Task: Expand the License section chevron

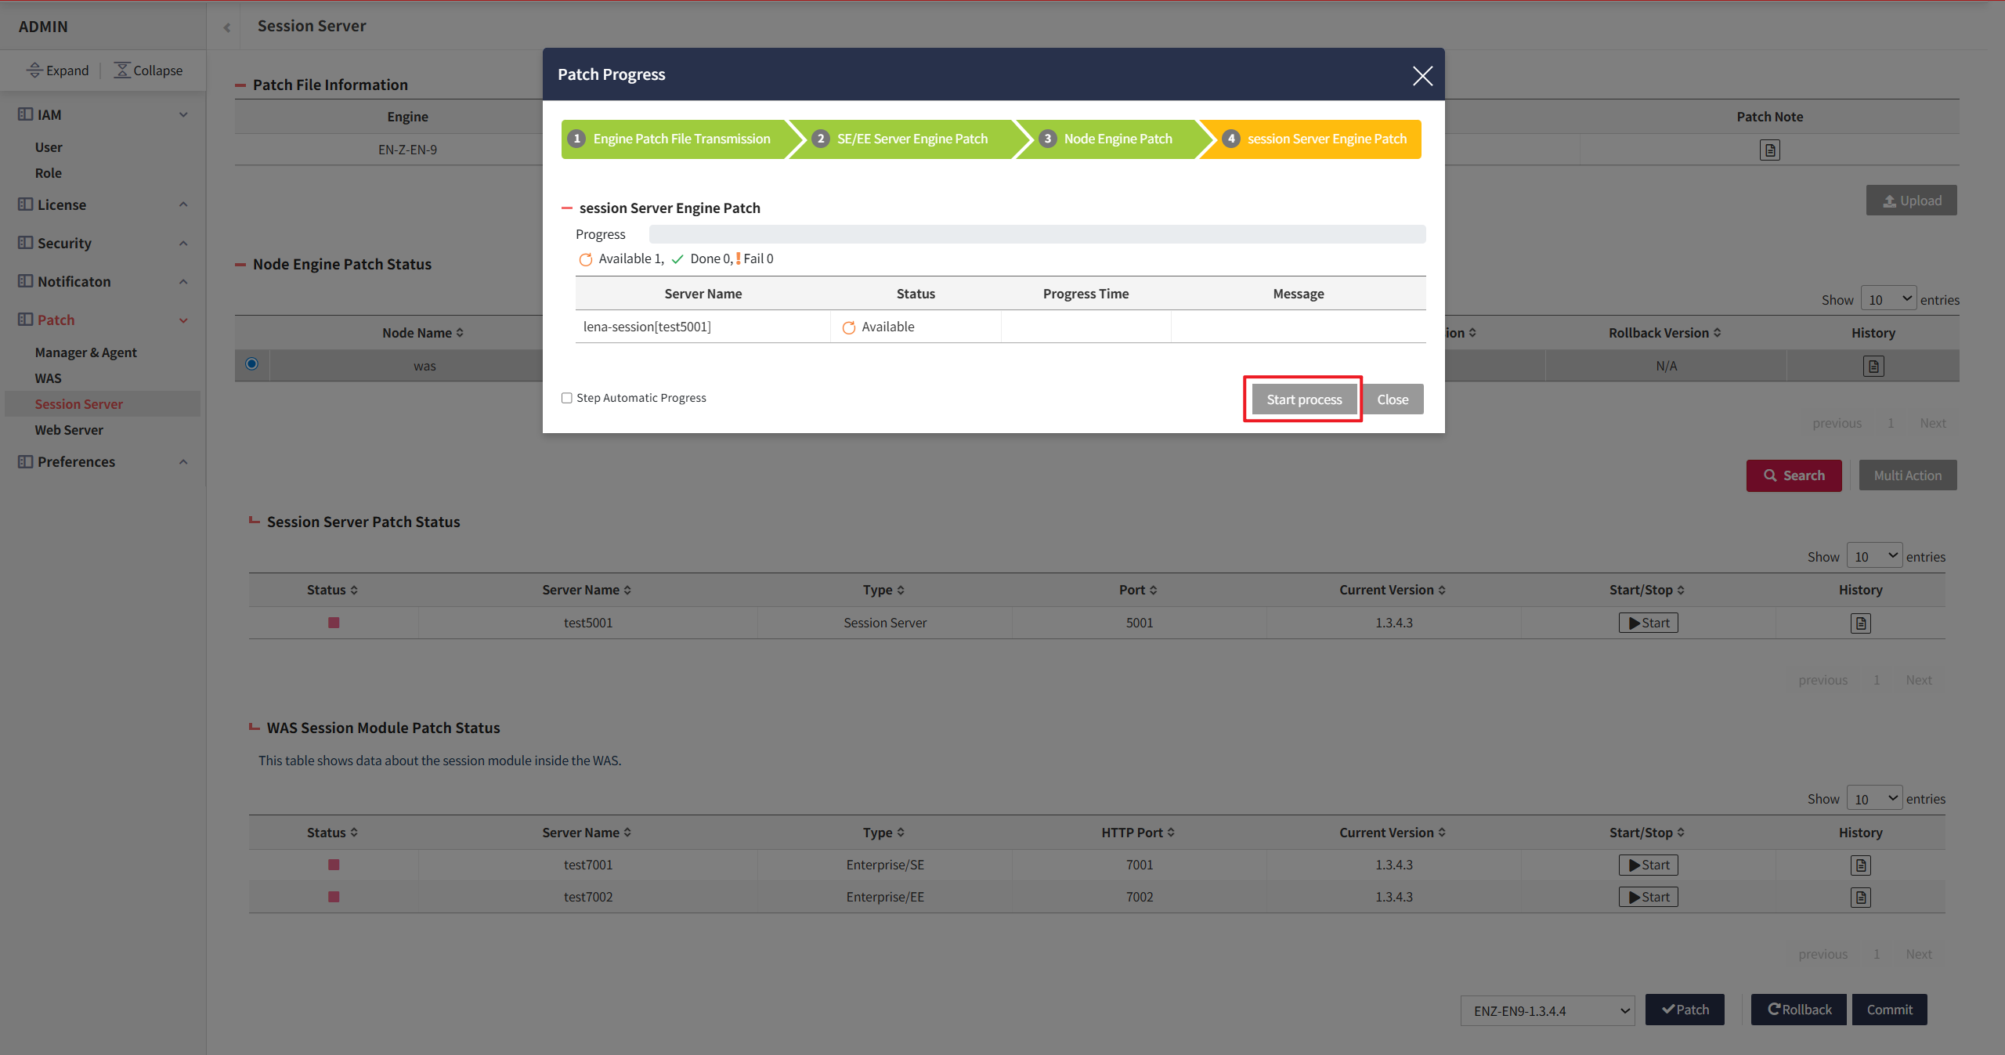Action: [x=183, y=204]
